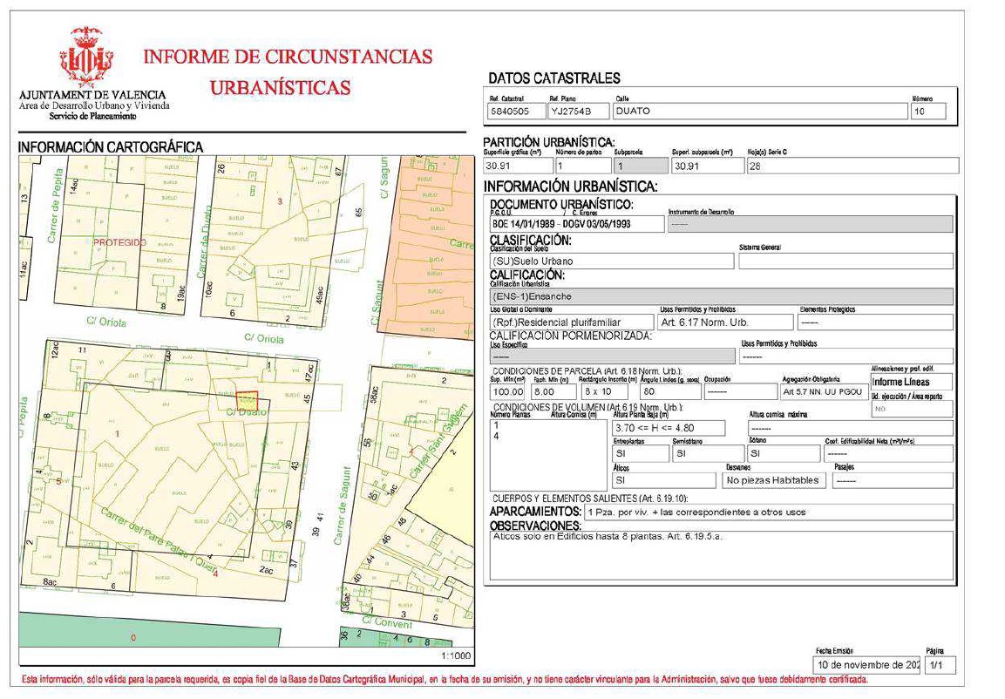
Task: Select the Semisótano field showing SI
Action: click(708, 453)
